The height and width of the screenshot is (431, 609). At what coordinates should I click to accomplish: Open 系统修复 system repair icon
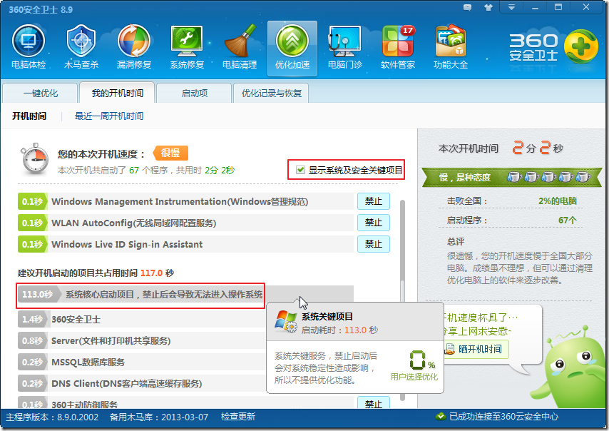click(187, 46)
